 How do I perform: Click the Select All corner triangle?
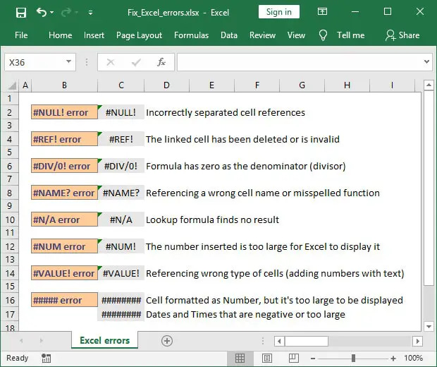coord(12,85)
